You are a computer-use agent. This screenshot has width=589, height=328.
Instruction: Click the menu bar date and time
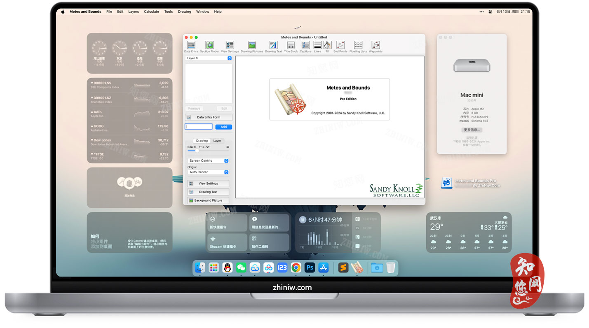click(513, 12)
